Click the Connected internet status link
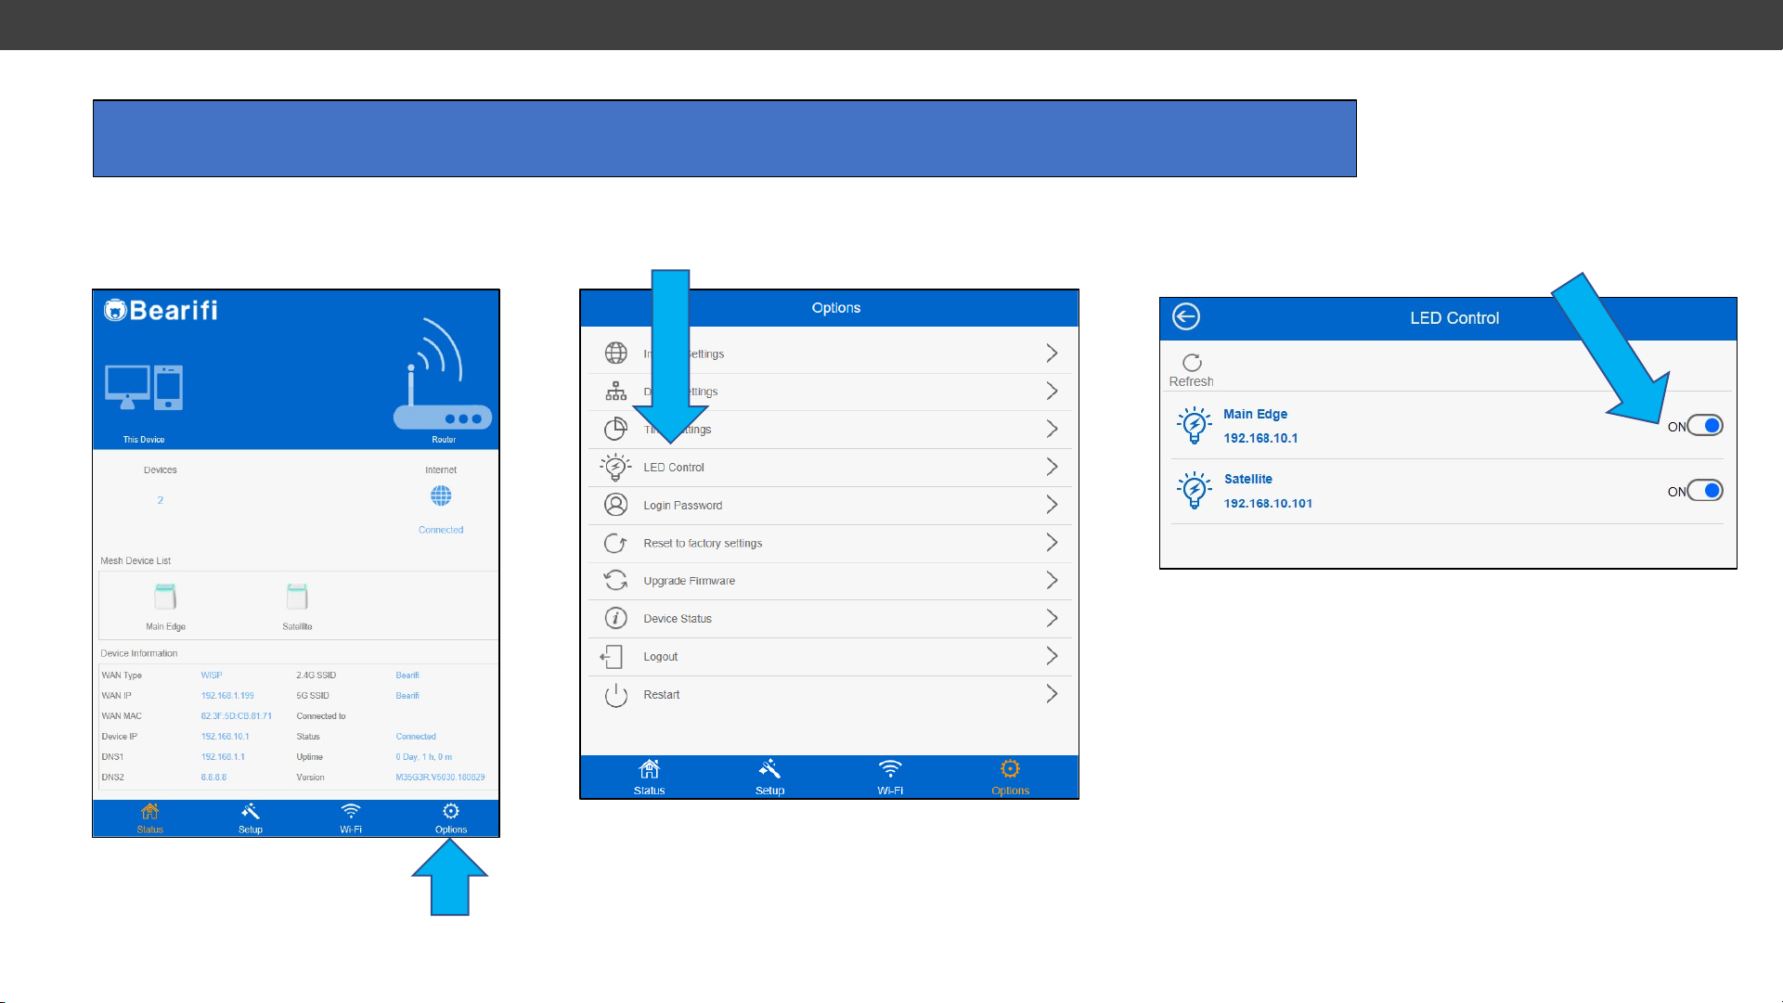 pyautogui.click(x=441, y=530)
